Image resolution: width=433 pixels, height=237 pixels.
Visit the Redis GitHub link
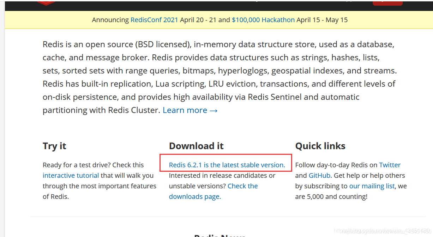[319, 175]
